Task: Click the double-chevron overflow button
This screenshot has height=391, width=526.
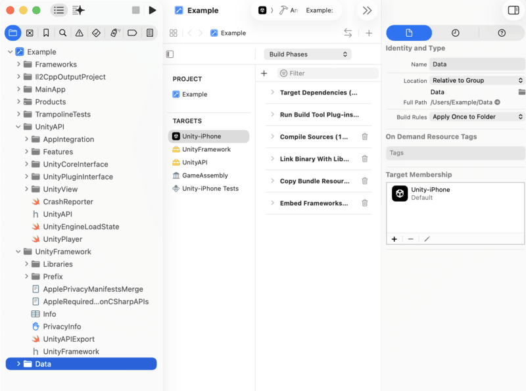Action: 368,11
